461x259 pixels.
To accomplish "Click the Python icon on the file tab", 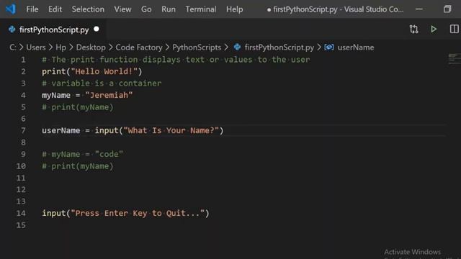I will [12, 29].
